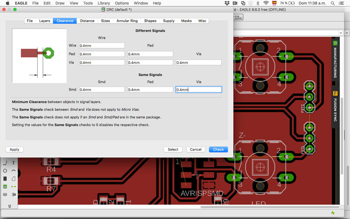350x219 pixels.
Task: Click the Same Signals Smd-Smd field
Action: click(x=102, y=90)
